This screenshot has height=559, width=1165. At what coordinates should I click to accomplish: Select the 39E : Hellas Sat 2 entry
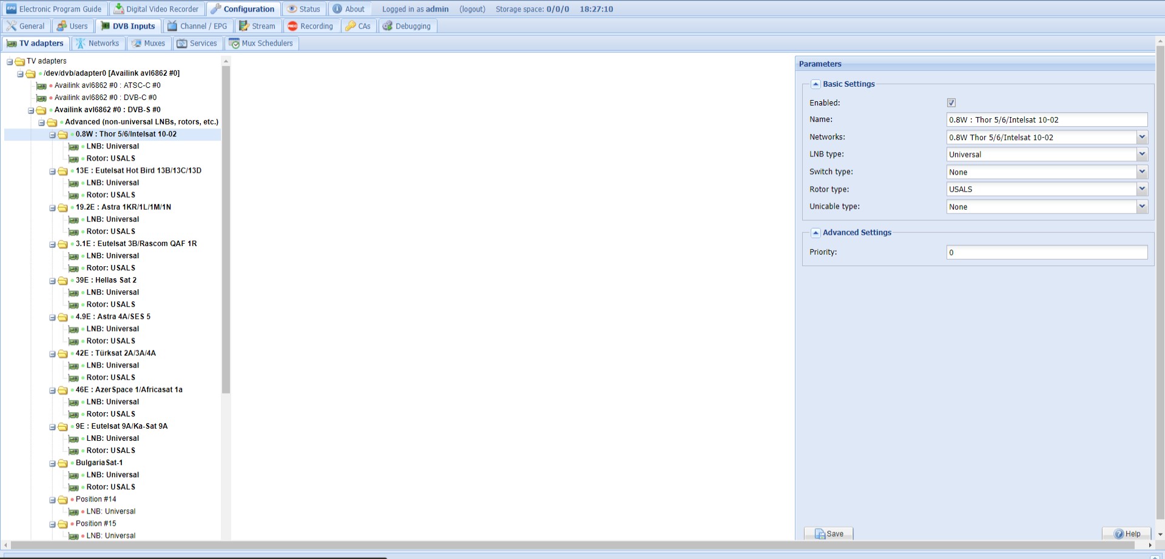click(106, 280)
